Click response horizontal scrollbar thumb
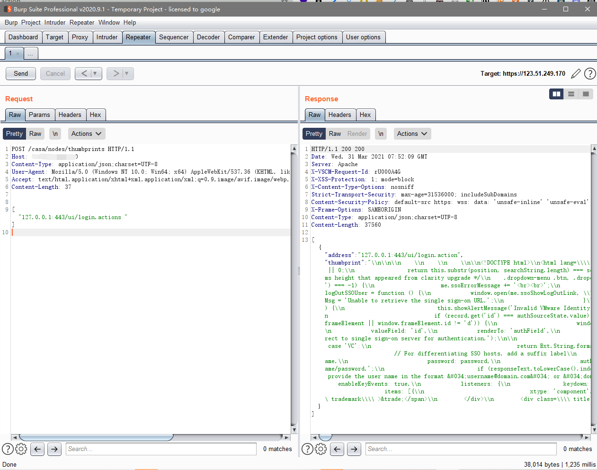 tap(325, 437)
